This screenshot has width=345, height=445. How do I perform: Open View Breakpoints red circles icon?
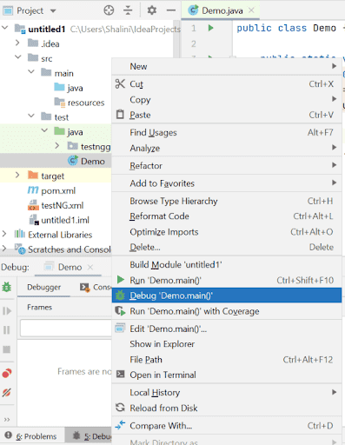[x=7, y=374]
